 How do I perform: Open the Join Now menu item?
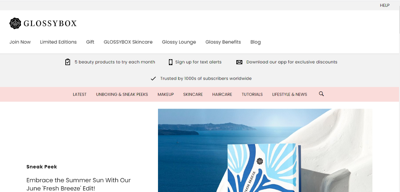[x=20, y=42]
